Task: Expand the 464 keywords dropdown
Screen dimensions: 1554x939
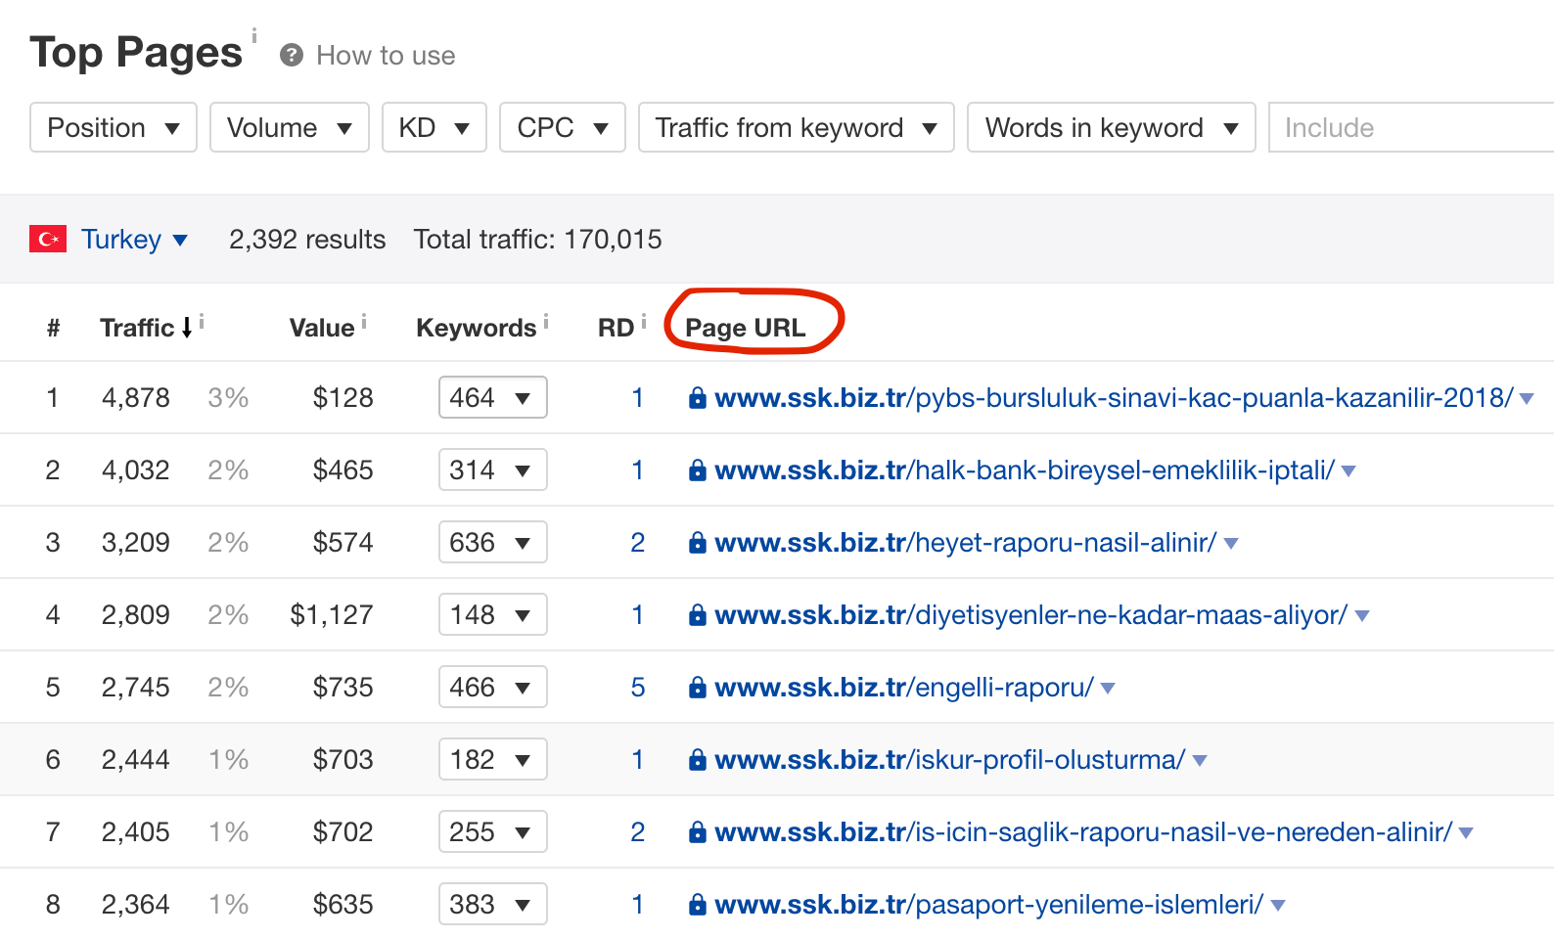Action: [x=493, y=397]
